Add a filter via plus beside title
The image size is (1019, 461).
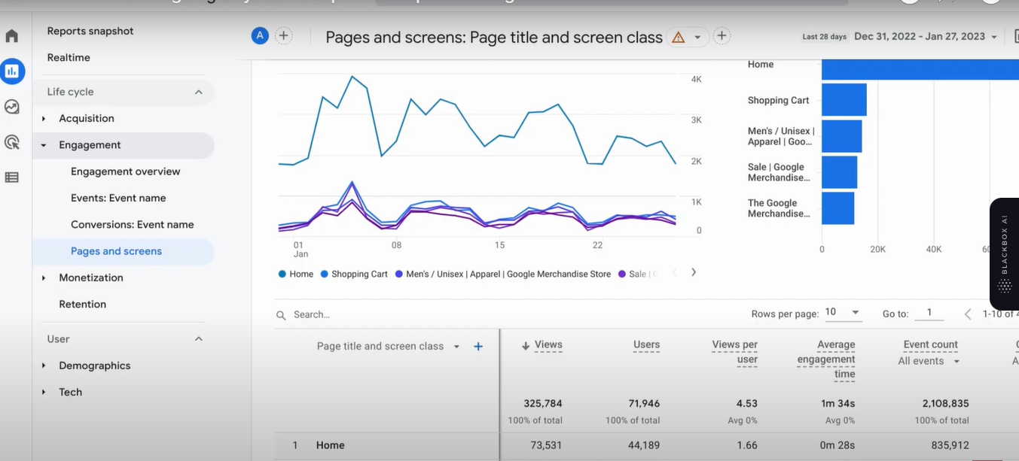click(x=722, y=35)
